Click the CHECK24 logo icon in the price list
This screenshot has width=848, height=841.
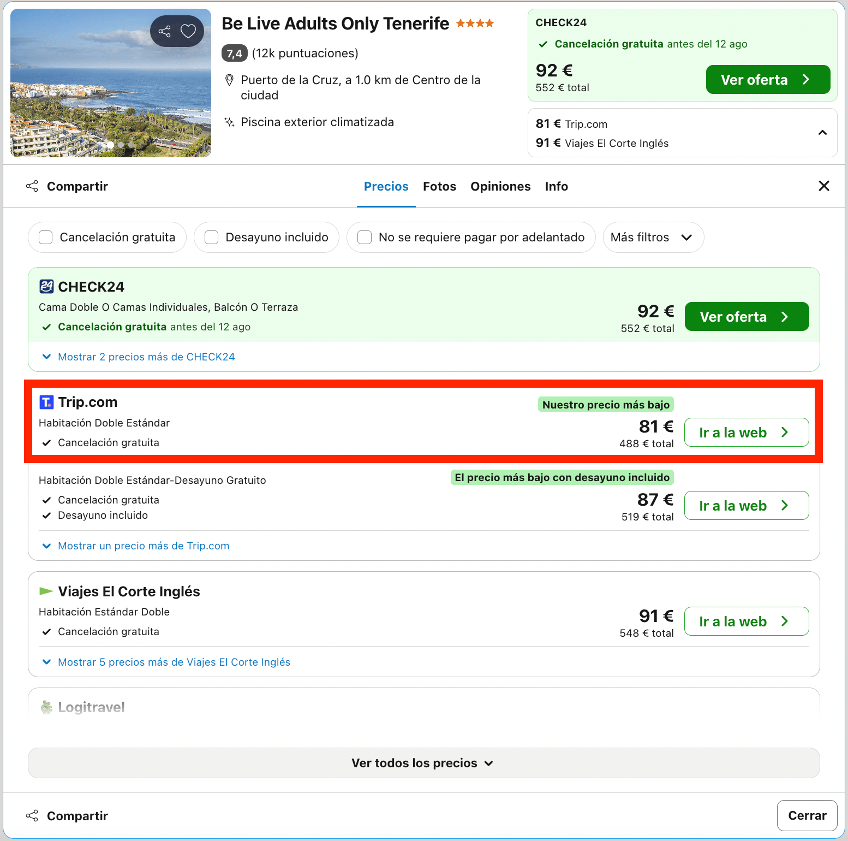click(x=46, y=286)
